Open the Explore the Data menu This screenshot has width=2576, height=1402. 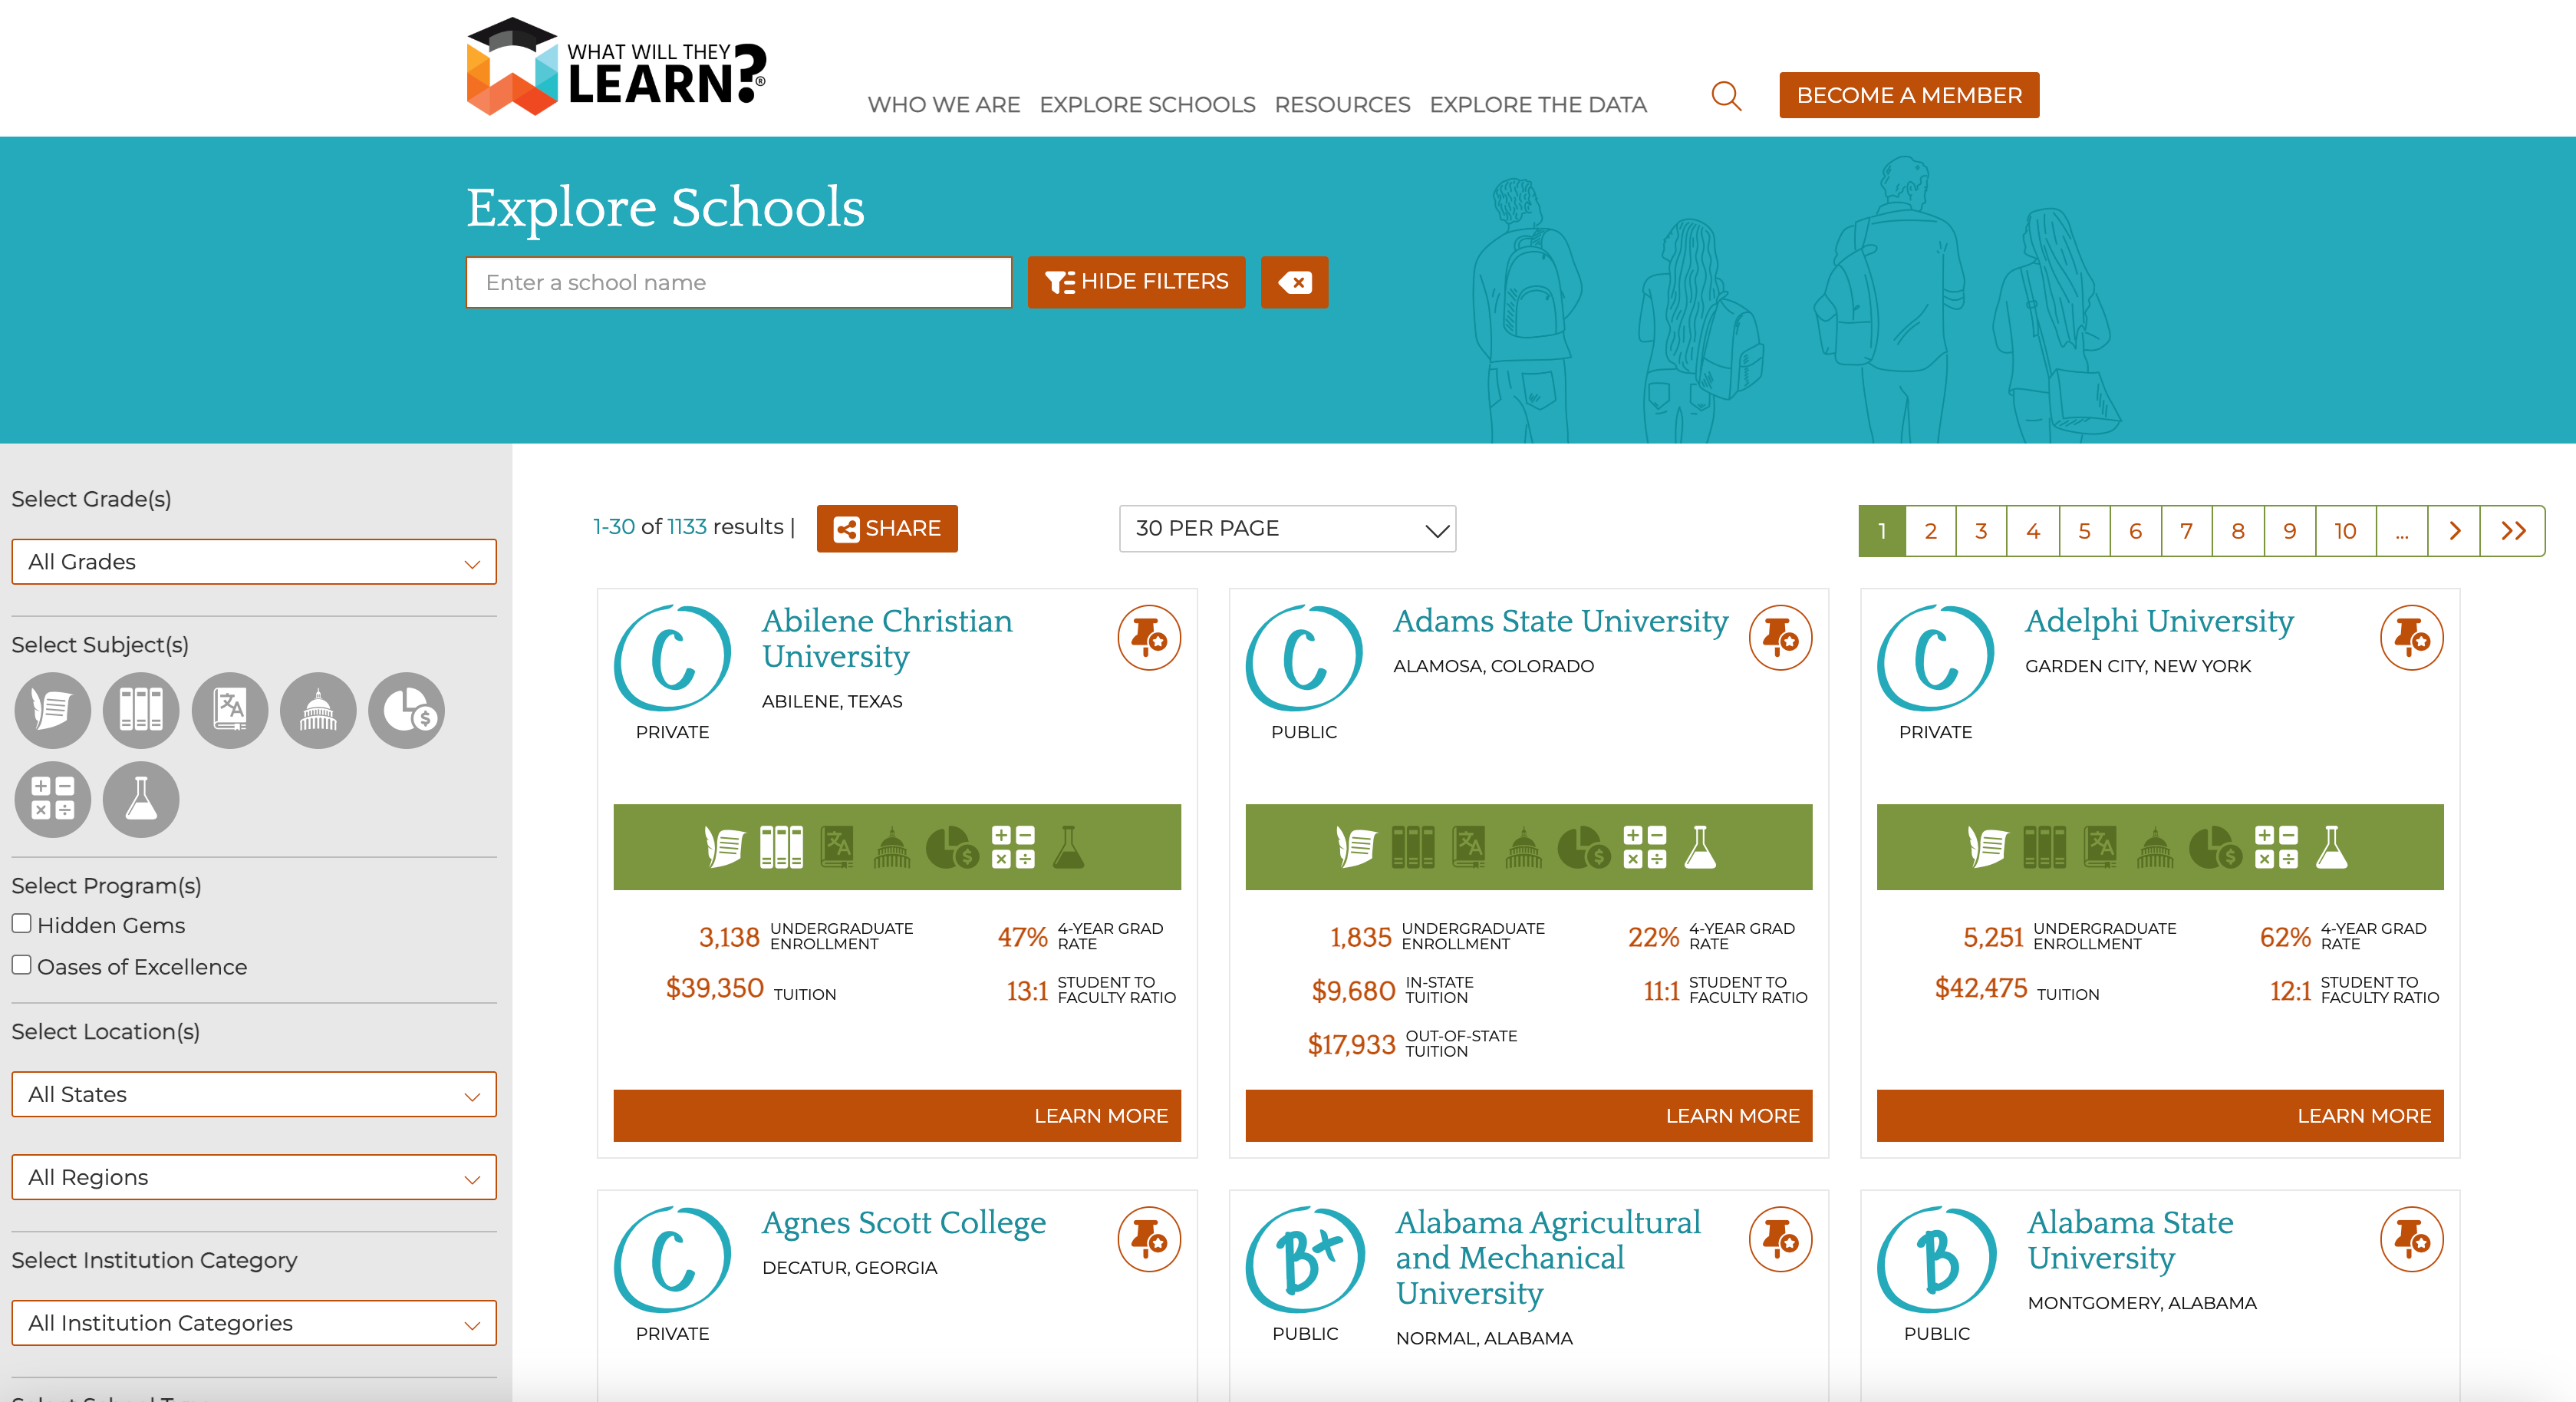click(x=1537, y=105)
